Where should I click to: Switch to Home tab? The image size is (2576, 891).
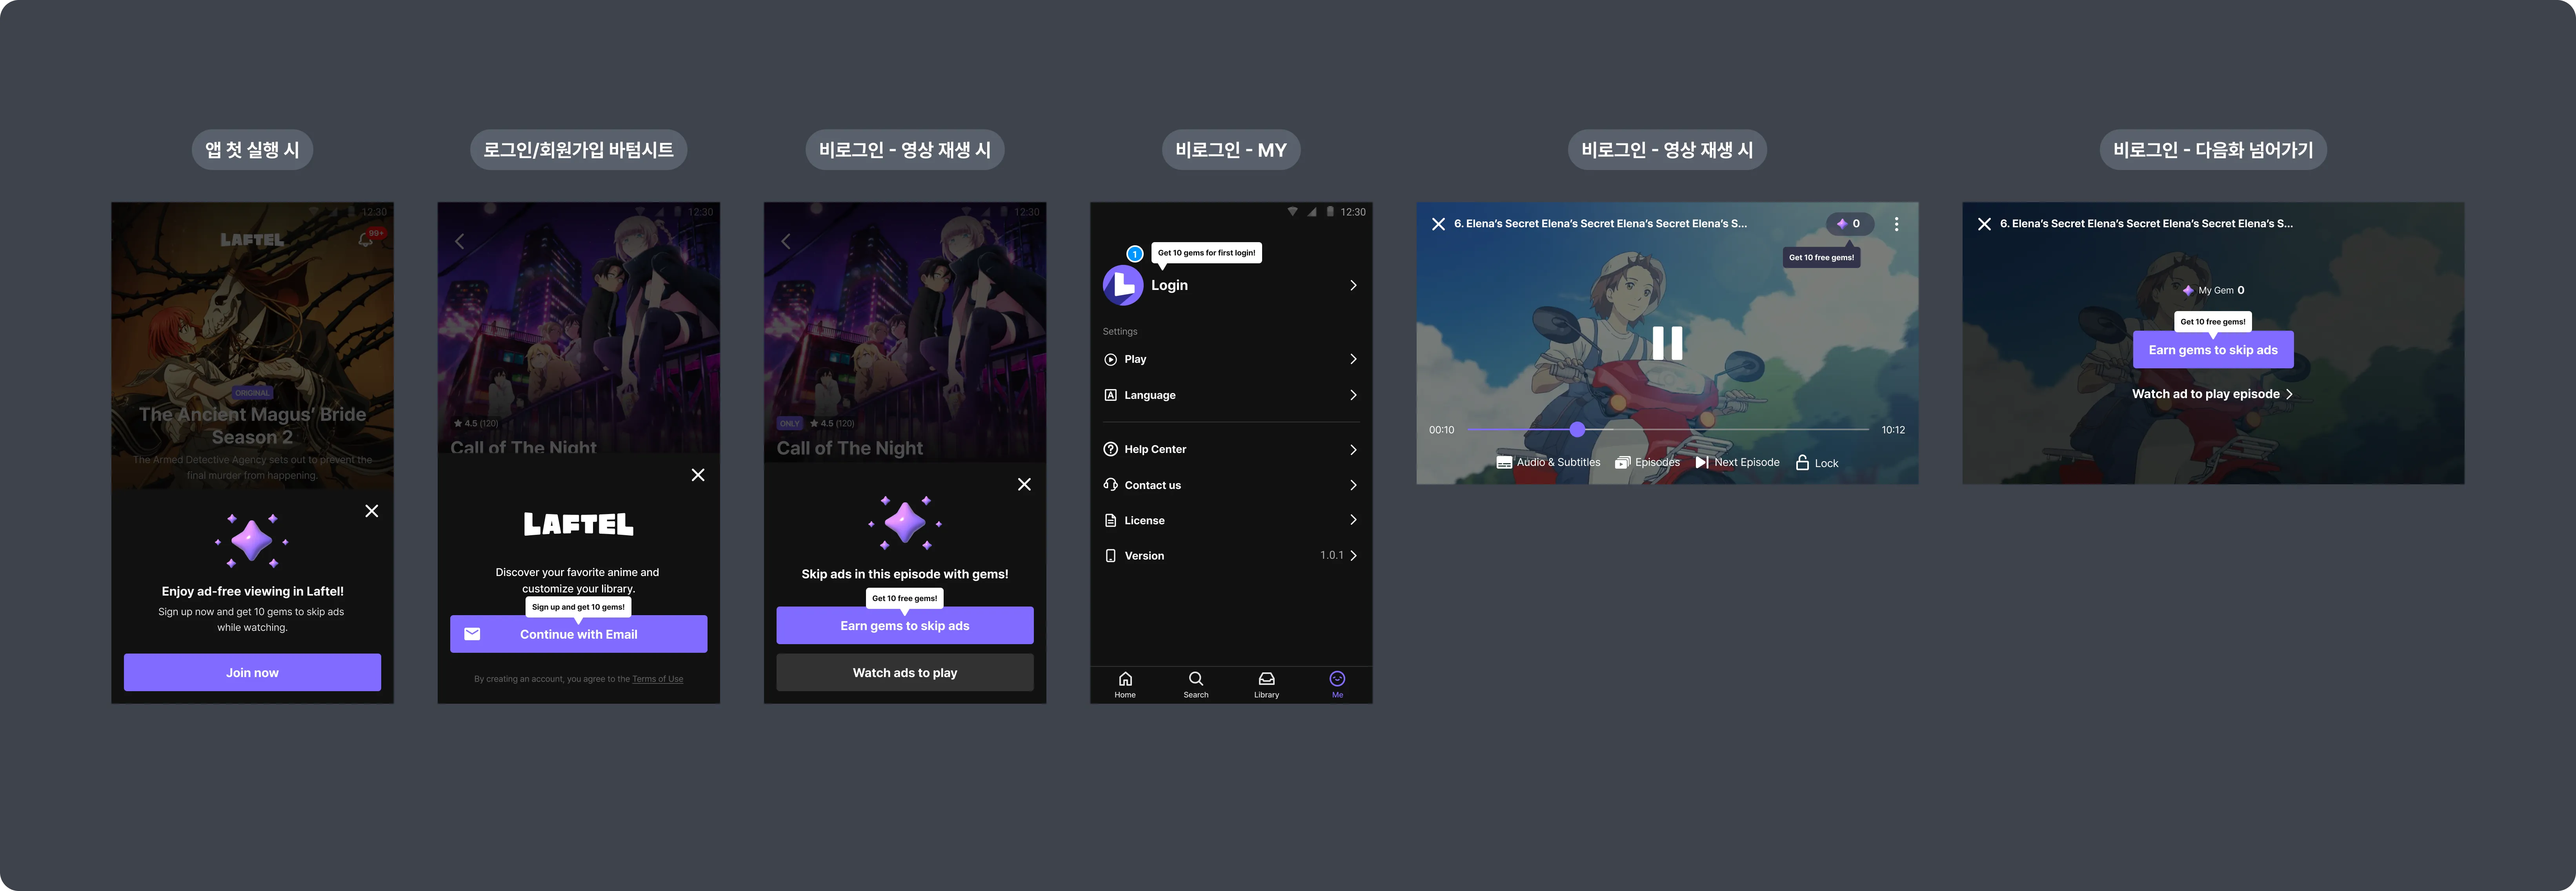[x=1125, y=685]
